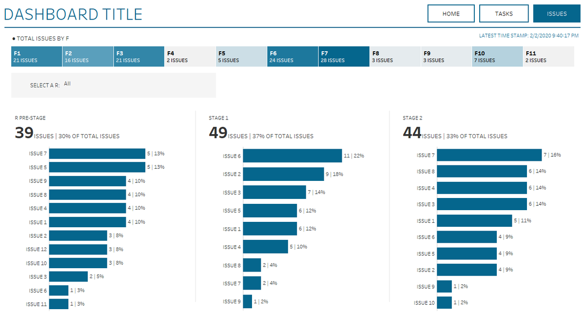The image size is (585, 315).
Task: Click the '7 | 16%' value label in Stage 2
Action: pos(552,155)
